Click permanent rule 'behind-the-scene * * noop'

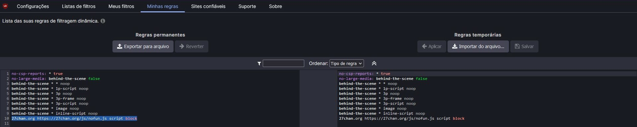pos(40,84)
